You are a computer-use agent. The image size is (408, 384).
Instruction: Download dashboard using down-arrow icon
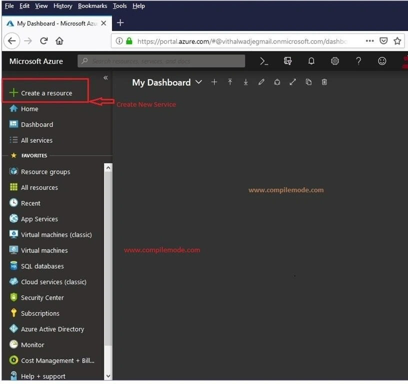[245, 82]
